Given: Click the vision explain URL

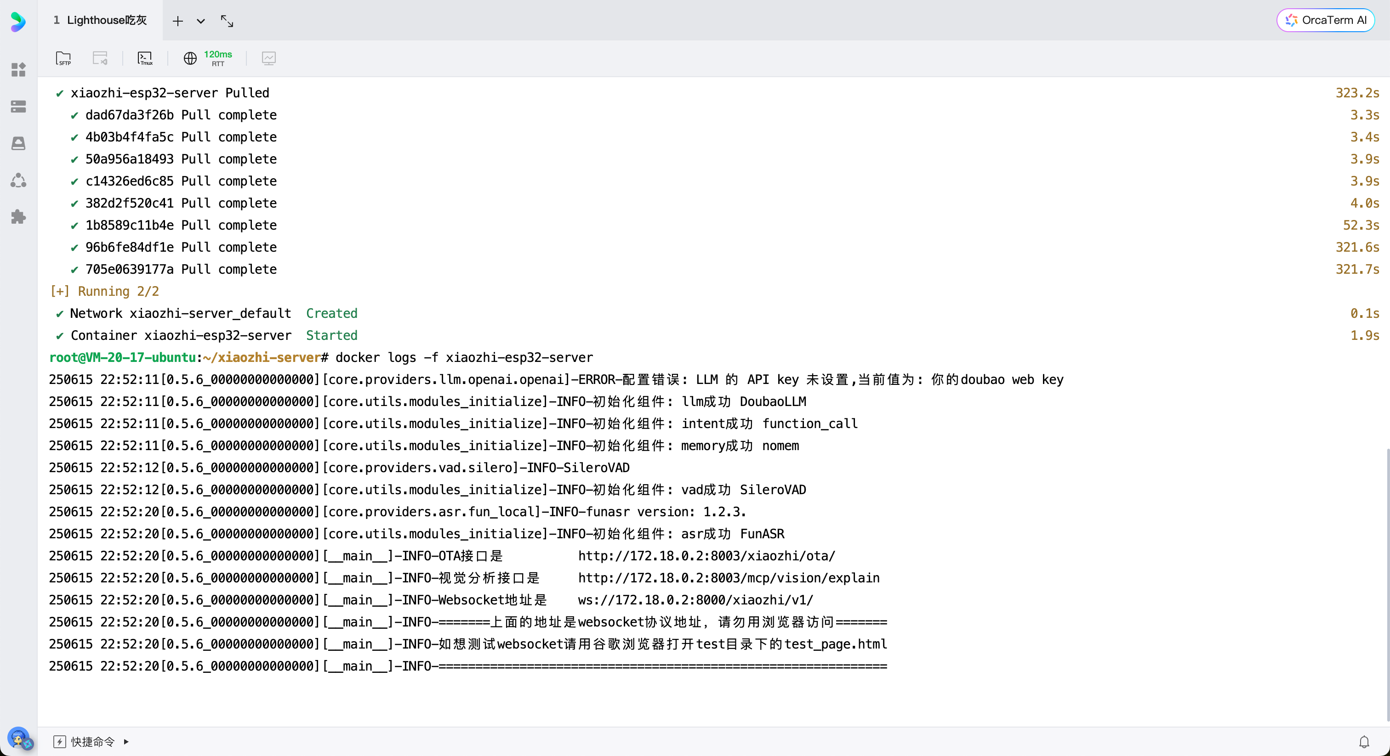Looking at the screenshot, I should pyautogui.click(x=729, y=578).
